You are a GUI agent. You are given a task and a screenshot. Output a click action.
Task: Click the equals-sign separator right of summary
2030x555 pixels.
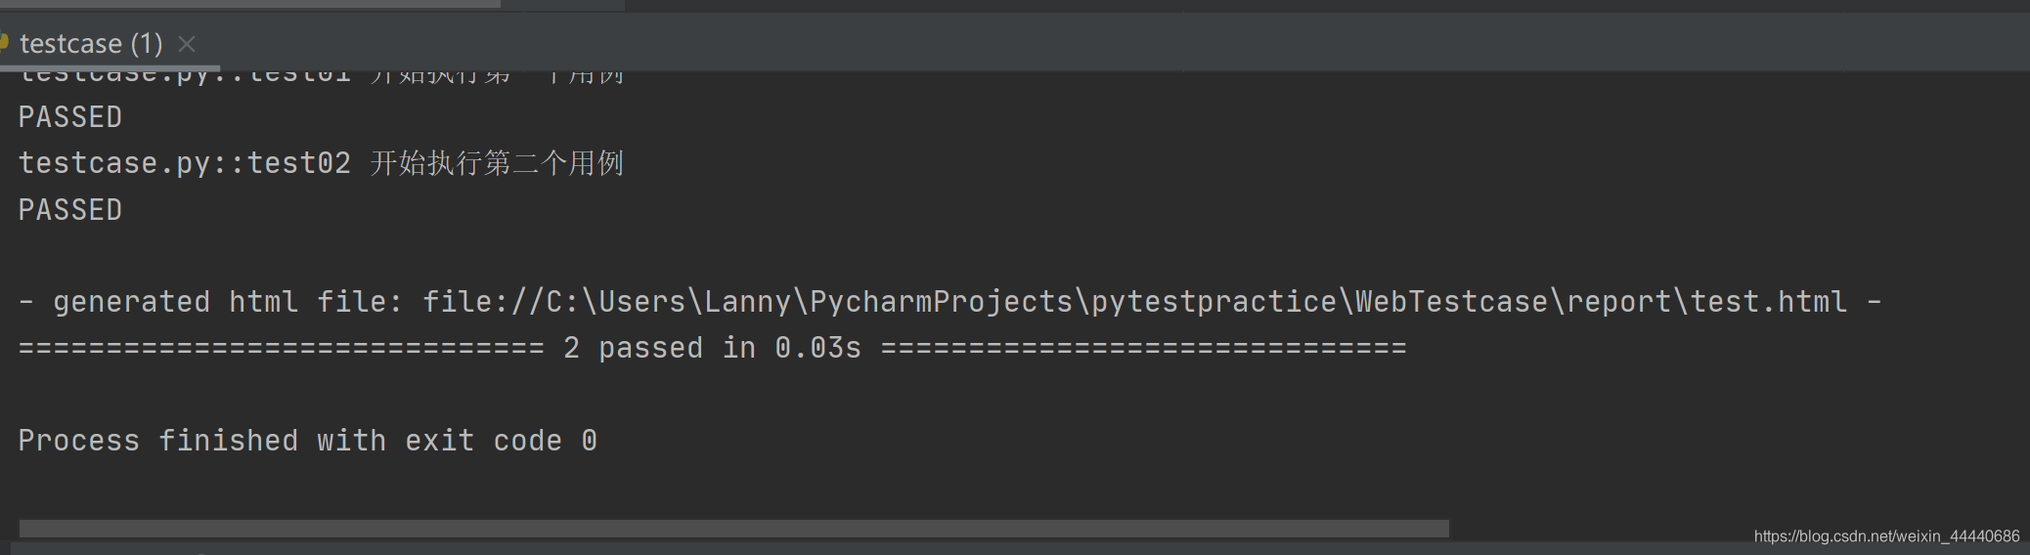tap(1144, 348)
